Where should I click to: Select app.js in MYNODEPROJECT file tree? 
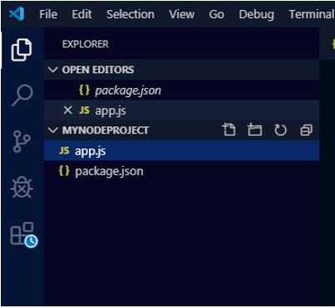point(181,150)
